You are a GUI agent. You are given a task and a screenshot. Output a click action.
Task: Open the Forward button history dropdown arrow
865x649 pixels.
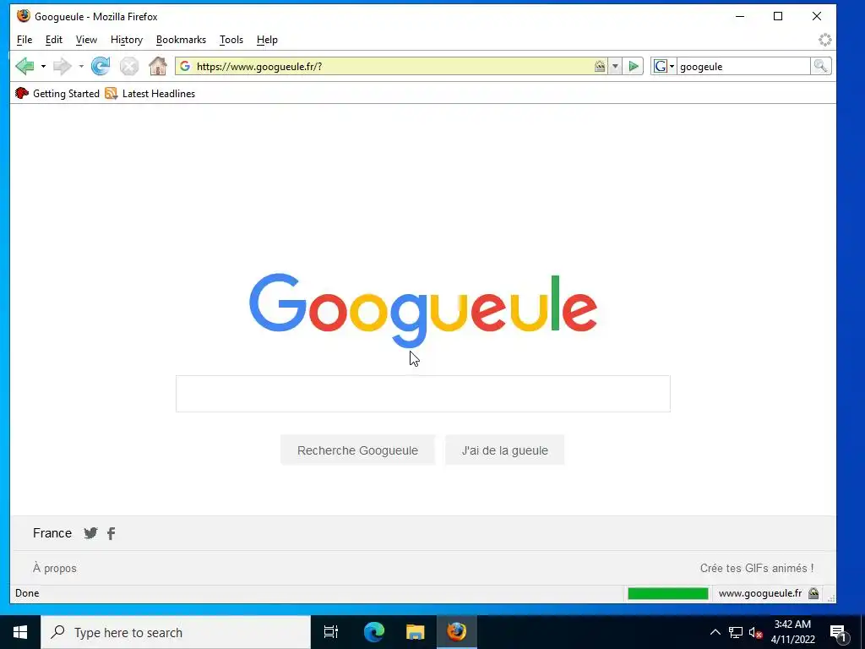coord(81,67)
